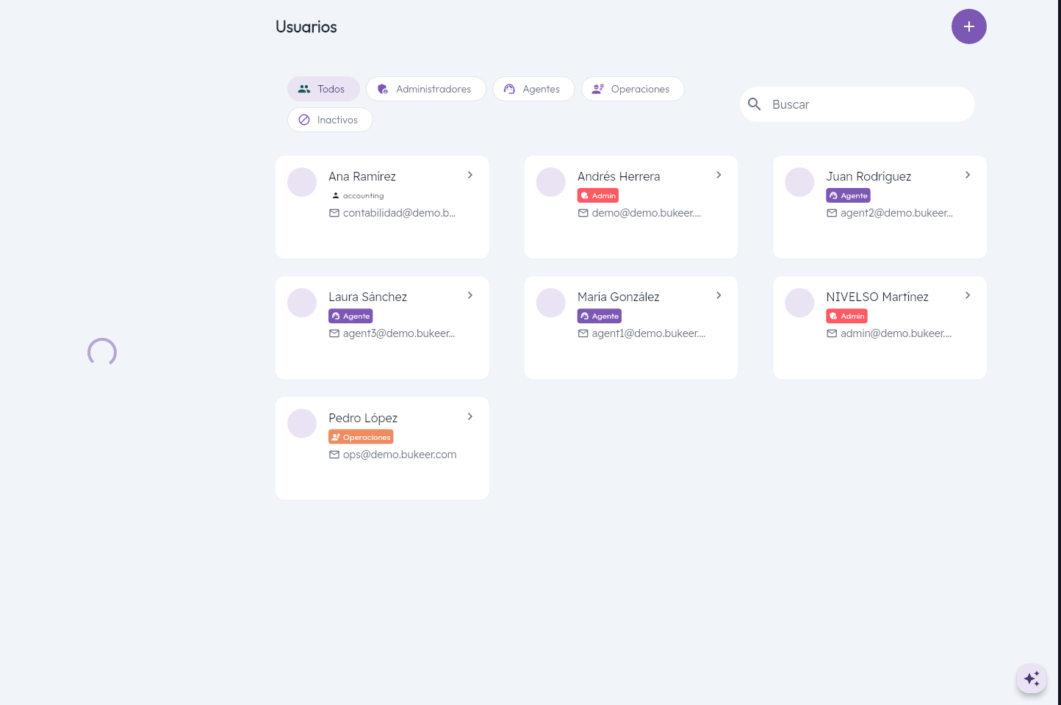Screen dimensions: 1061x705
Task: Click the purple plus button to add user
Action: [969, 26]
